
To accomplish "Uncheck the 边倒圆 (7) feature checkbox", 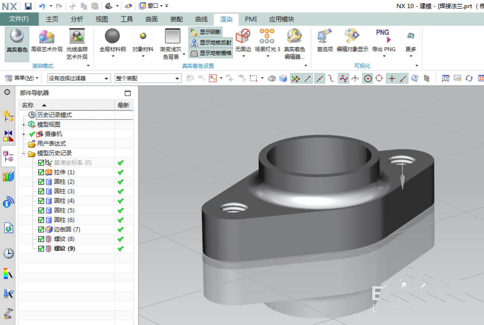I will point(41,229).
